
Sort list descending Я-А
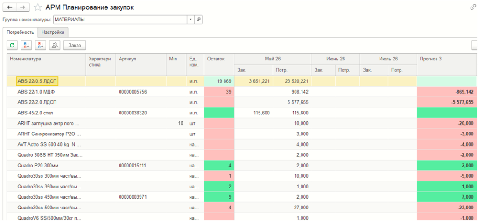(40, 45)
